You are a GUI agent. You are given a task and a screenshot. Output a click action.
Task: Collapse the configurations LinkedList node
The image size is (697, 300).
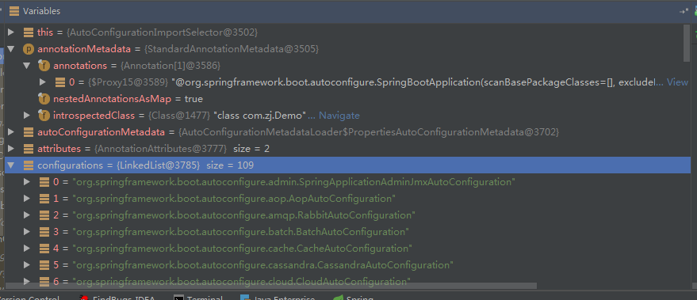tap(12, 165)
